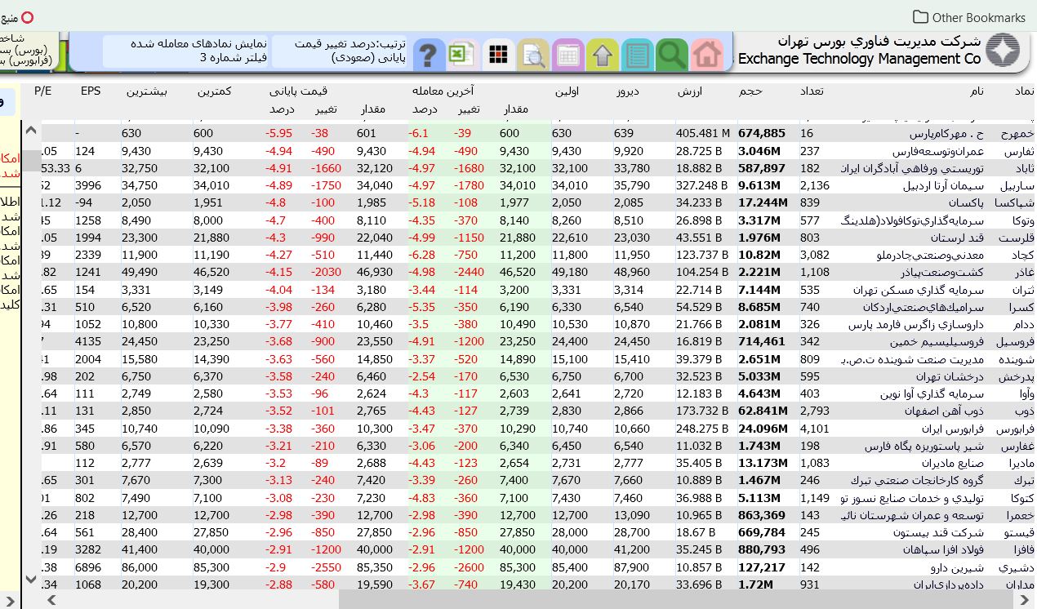Click the table's scroll down arrow
The width and height of the screenshot is (1037, 609).
coord(31,580)
